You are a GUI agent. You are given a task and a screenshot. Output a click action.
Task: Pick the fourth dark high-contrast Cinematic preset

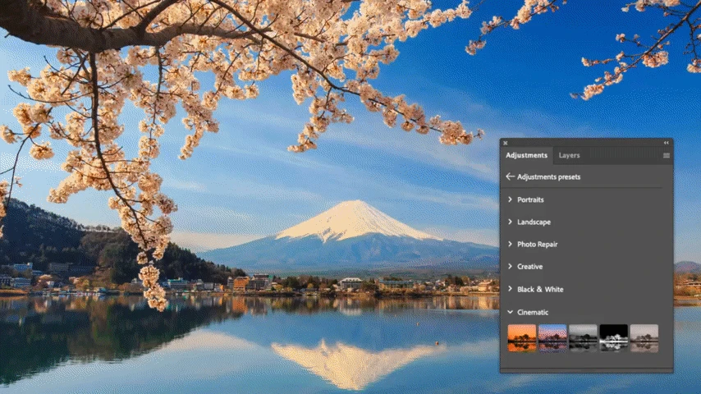[x=613, y=337]
